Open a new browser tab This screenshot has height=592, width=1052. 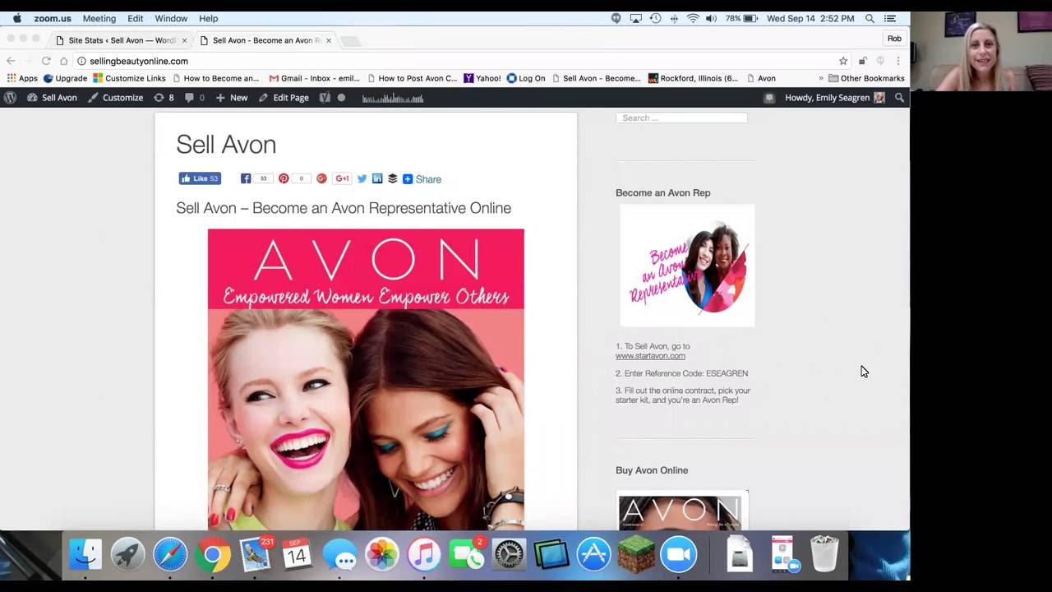(349, 40)
